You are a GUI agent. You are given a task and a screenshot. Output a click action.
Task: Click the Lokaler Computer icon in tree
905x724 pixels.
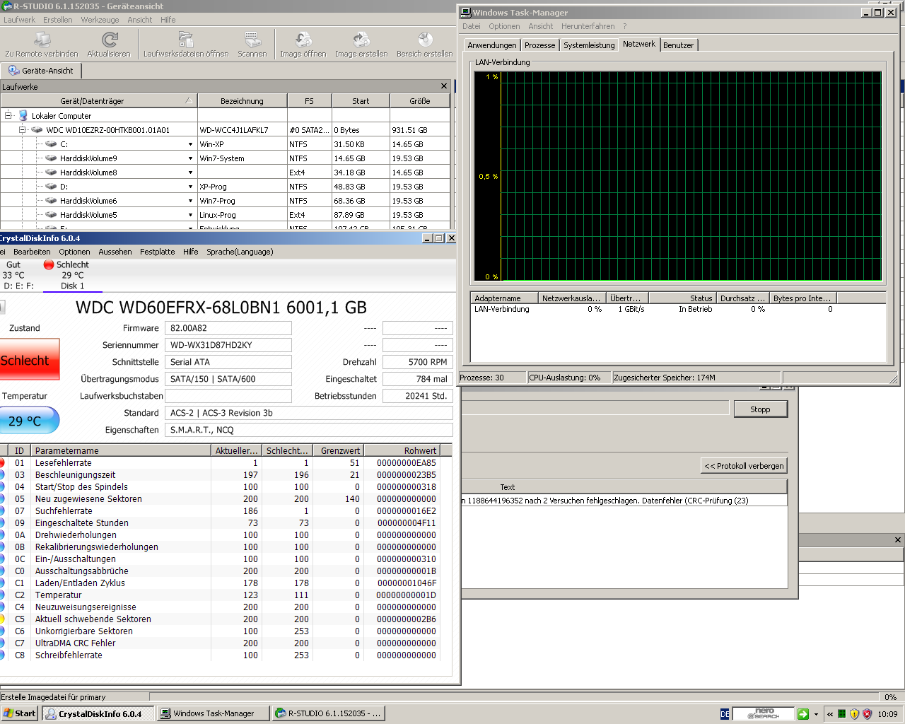pos(23,115)
